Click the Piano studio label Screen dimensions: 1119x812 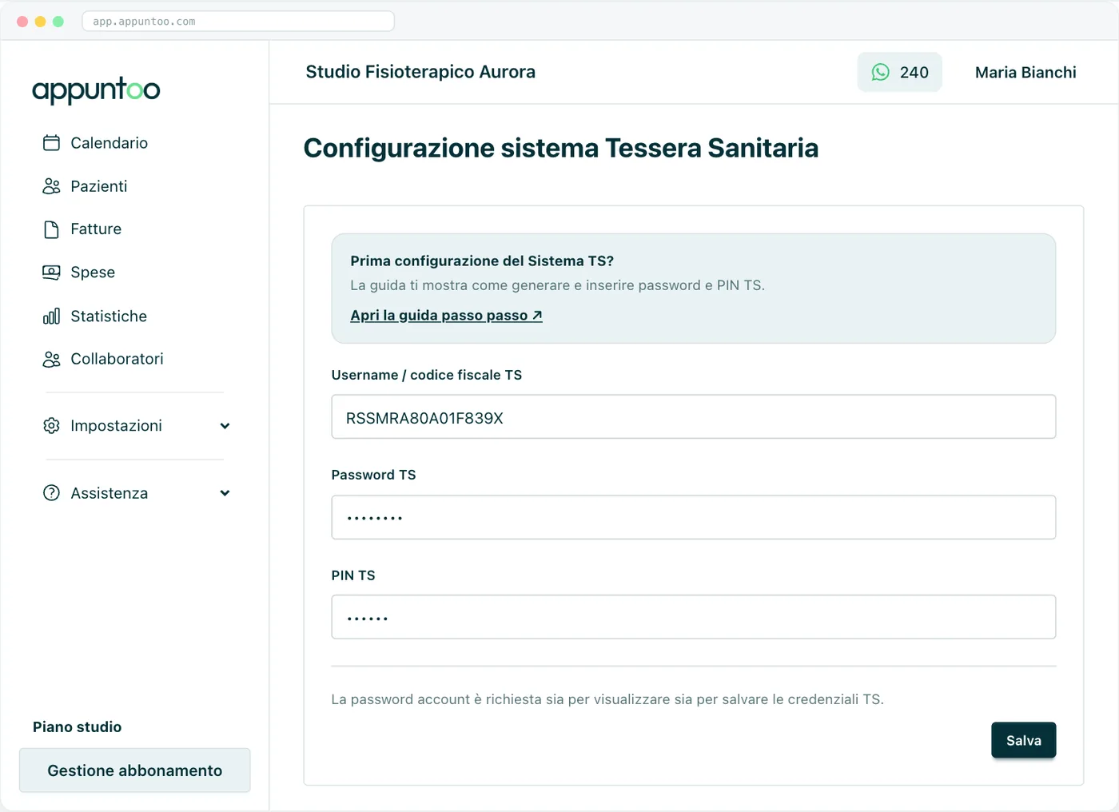coord(77,727)
